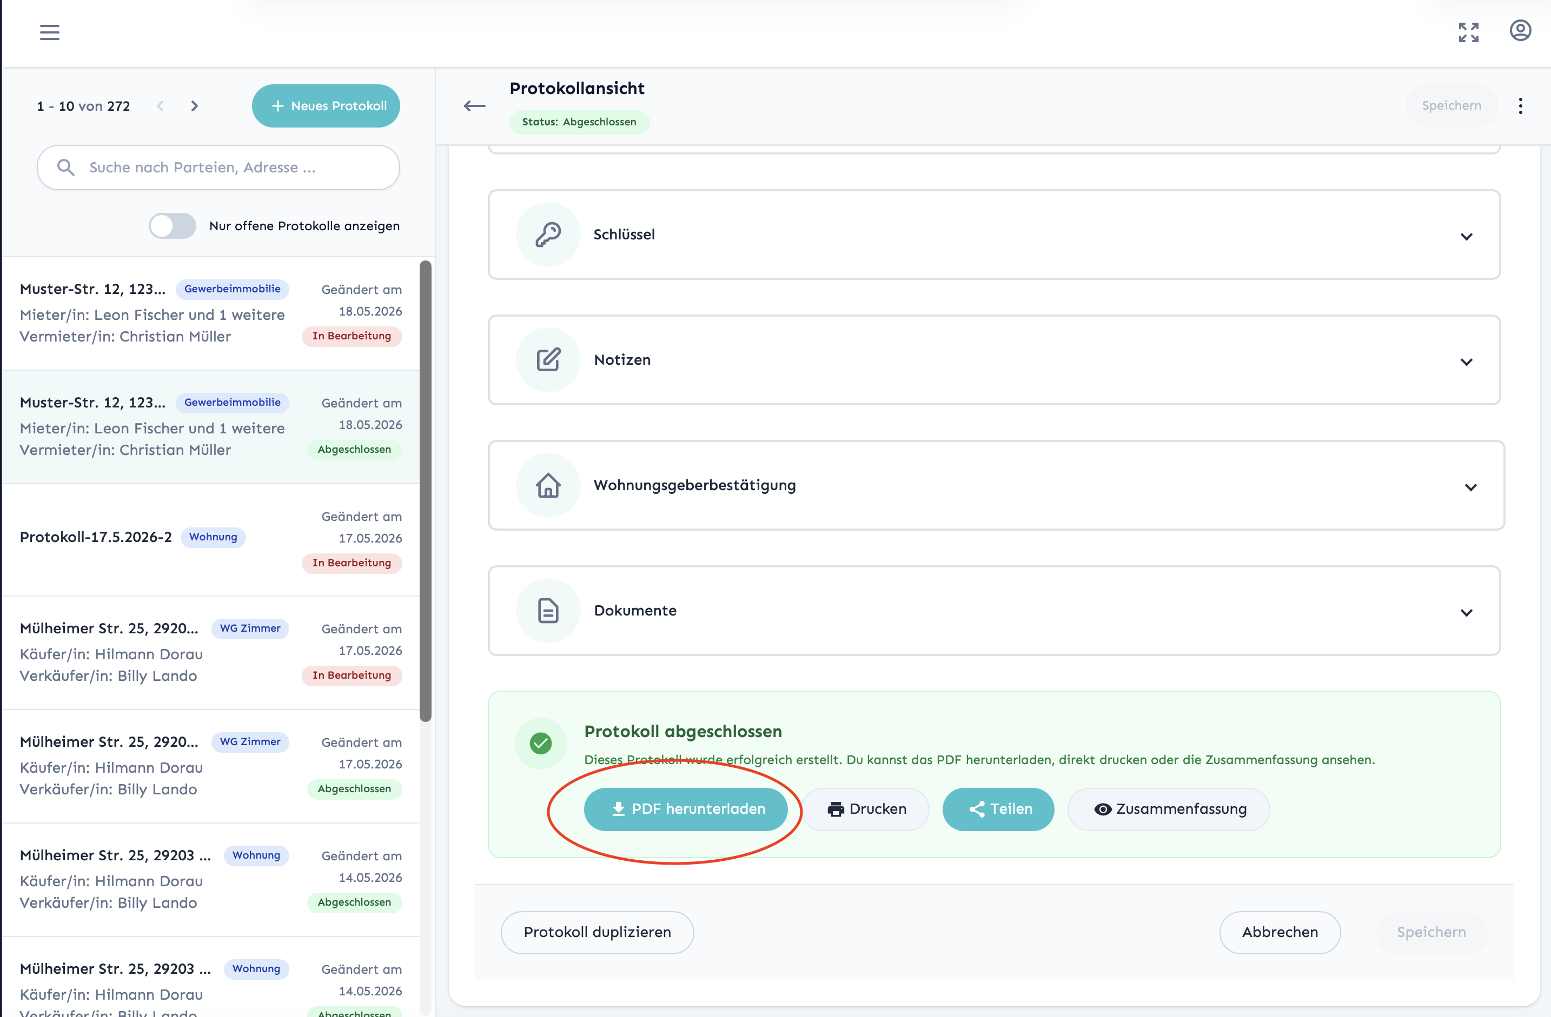Click the Wohnung tag on Protokoll-17.5.2026-2

click(x=213, y=537)
